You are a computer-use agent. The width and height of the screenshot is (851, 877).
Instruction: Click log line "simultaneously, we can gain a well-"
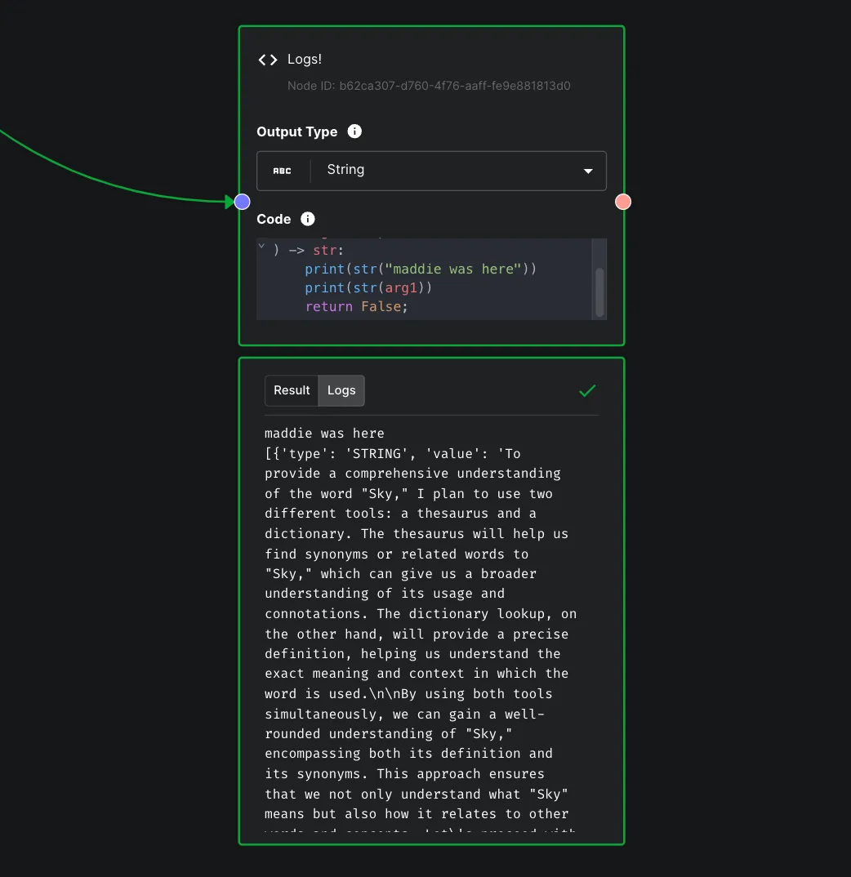pyautogui.click(x=404, y=715)
